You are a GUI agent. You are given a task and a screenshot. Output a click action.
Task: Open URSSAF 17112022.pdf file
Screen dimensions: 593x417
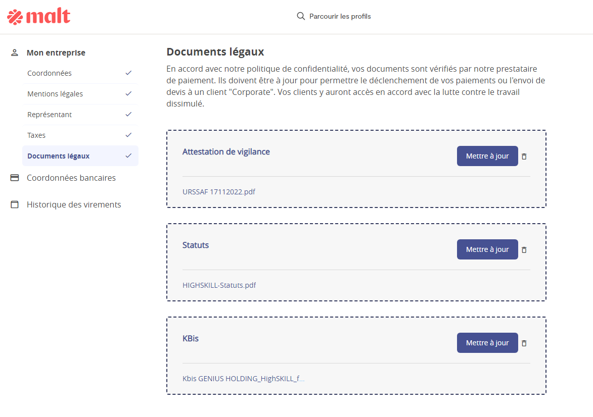[218, 192]
